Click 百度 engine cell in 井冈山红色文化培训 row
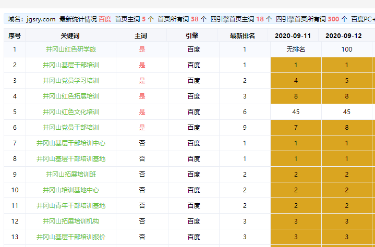The image size is (375, 247). pyautogui.click(x=193, y=112)
